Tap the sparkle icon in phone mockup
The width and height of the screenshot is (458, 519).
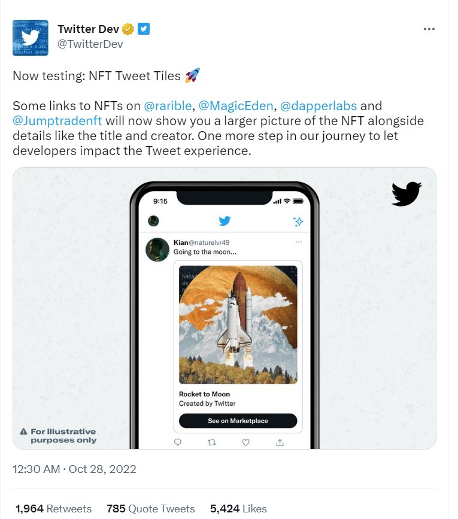tap(298, 221)
